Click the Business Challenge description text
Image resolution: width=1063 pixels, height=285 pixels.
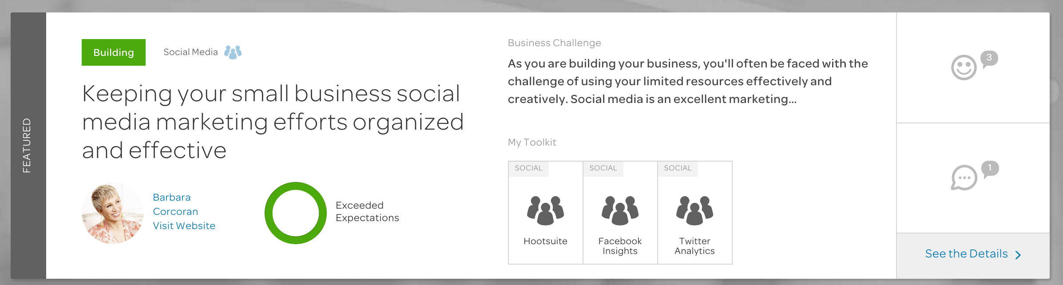(688, 81)
